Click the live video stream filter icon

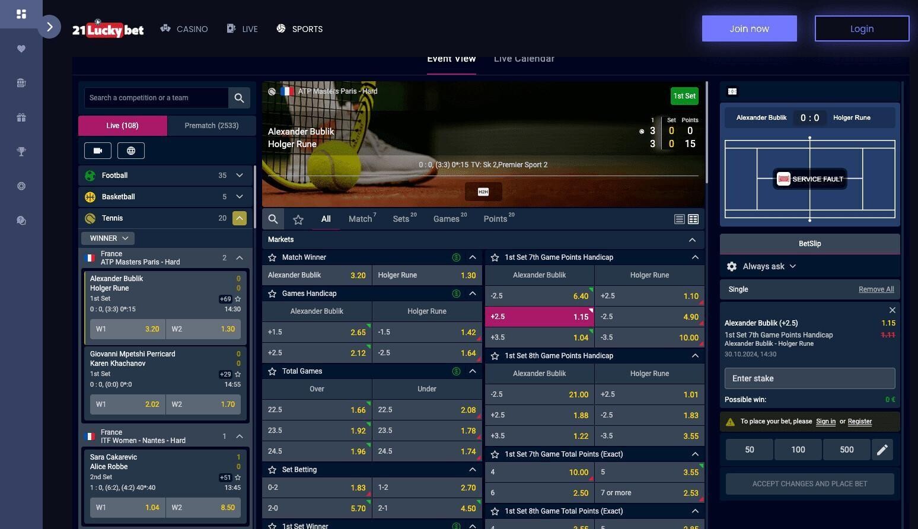98,151
